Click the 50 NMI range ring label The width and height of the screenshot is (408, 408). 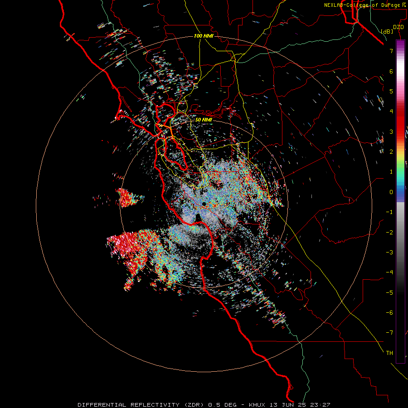tap(204, 120)
